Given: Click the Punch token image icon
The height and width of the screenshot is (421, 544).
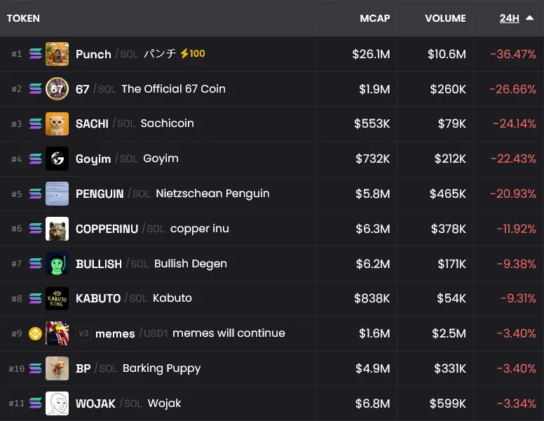Looking at the screenshot, I should tap(57, 54).
